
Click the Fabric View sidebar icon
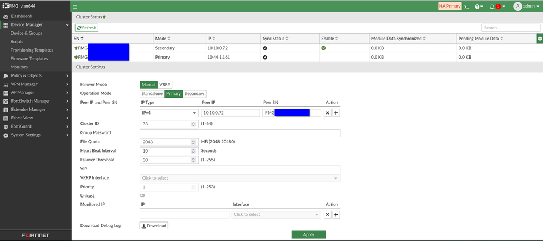click(5, 118)
